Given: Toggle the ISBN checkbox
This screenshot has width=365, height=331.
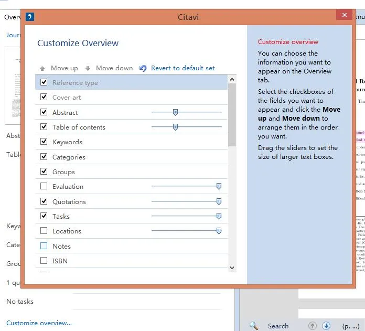Looking at the screenshot, I should pyautogui.click(x=44, y=261).
